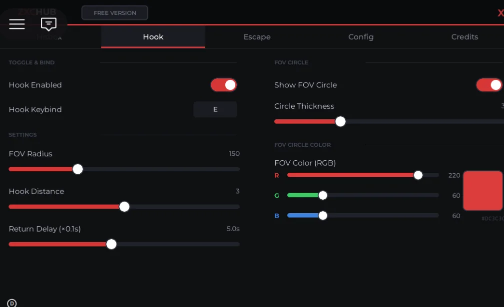Image resolution: width=504 pixels, height=307 pixels.
Task: Open the Credits tab
Action: pyautogui.click(x=465, y=37)
